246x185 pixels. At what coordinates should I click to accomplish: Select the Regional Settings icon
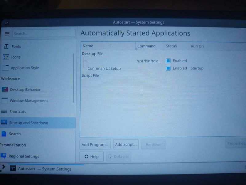pos(3,156)
